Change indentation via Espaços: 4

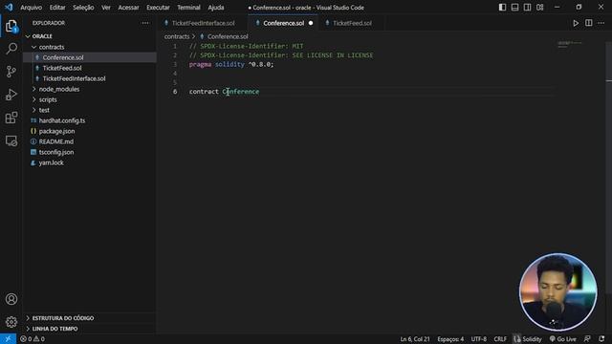point(450,339)
